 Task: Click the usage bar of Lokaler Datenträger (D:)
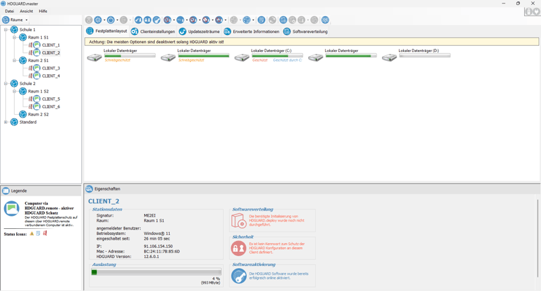tap(425, 55)
